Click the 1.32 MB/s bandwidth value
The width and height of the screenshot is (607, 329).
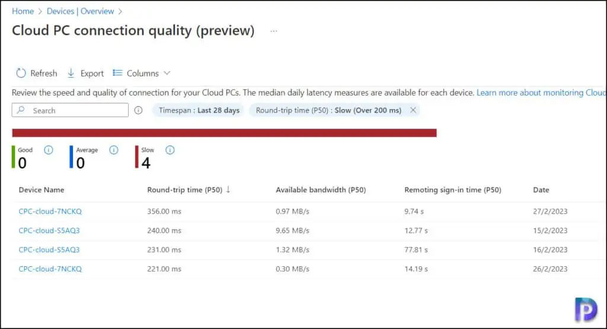pyautogui.click(x=292, y=250)
